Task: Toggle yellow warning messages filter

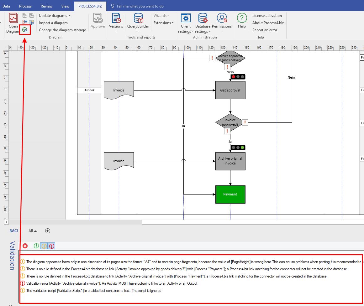Action: pos(44,246)
